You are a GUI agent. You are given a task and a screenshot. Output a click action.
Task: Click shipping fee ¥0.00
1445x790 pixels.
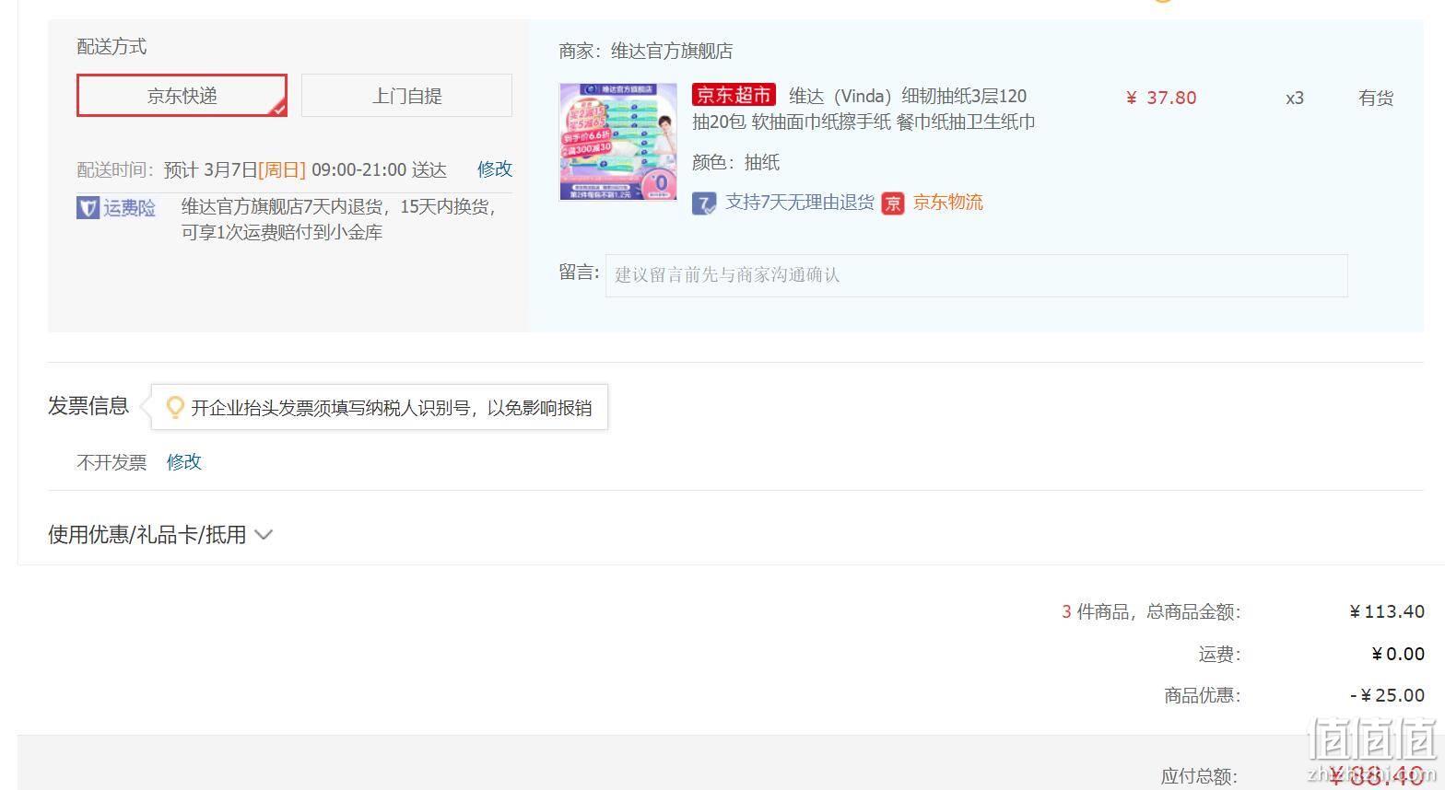pyautogui.click(x=1398, y=654)
